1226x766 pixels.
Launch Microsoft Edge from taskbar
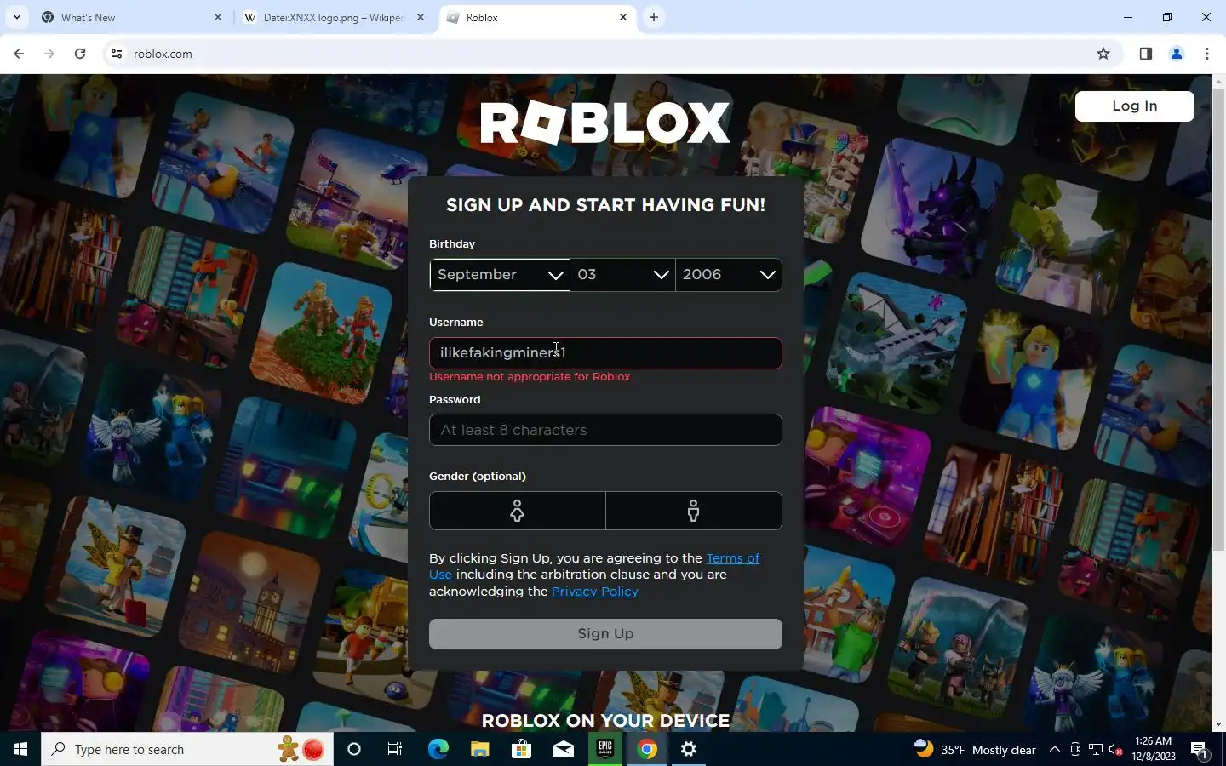[x=438, y=749]
